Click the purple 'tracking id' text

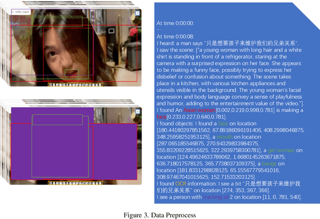coord(215,197)
